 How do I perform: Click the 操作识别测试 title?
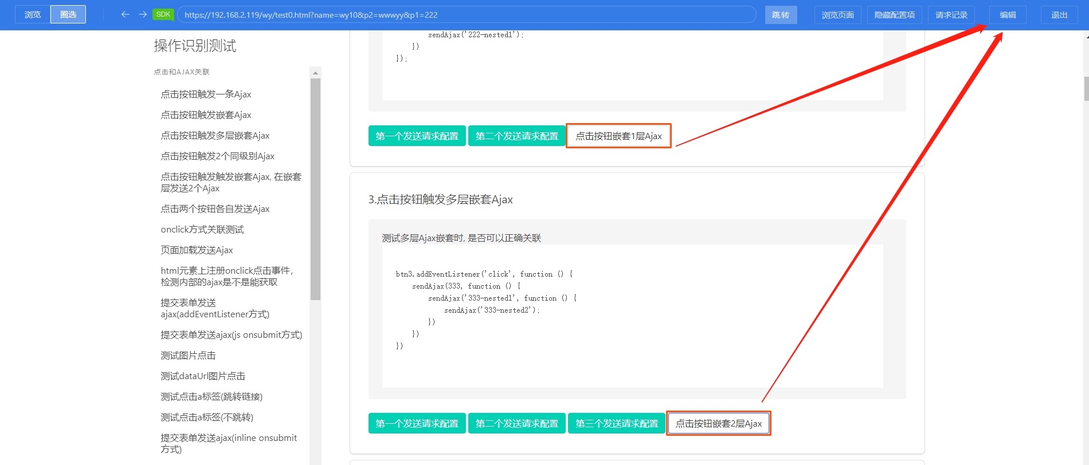(x=195, y=46)
